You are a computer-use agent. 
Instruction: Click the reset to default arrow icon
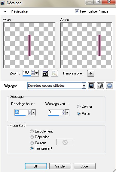(x=110, y=86)
